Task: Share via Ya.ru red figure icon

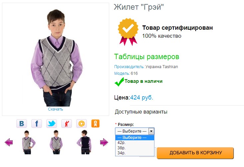Action: pyautogui.click(x=67, y=124)
